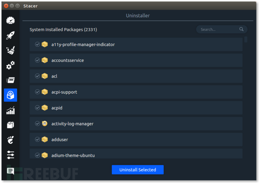Click the activity-log-manager app icon
Viewport: 259px width, 183px height.
45,123
